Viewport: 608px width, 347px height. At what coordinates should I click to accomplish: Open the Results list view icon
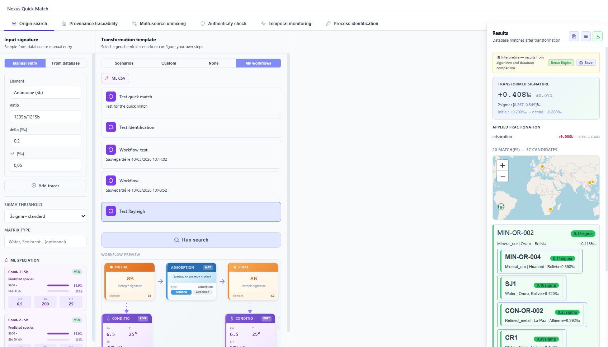[x=586, y=36]
